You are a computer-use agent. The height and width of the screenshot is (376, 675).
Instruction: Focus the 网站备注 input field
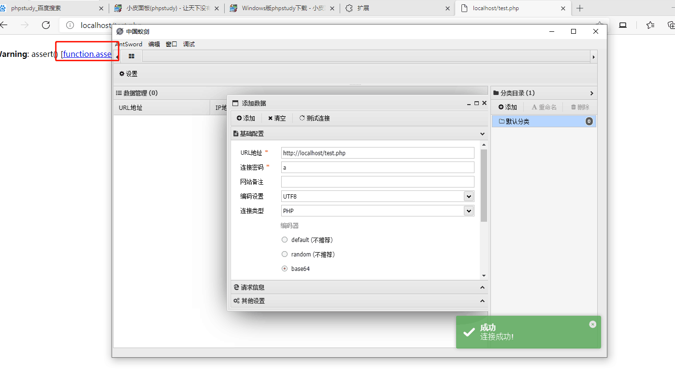point(378,182)
